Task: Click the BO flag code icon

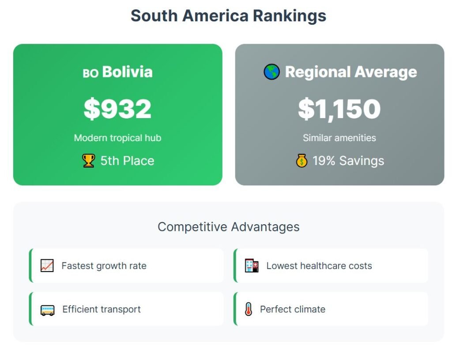Action: pos(90,73)
